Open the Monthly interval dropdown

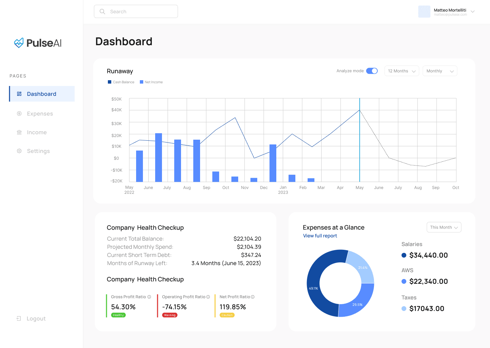(x=440, y=71)
